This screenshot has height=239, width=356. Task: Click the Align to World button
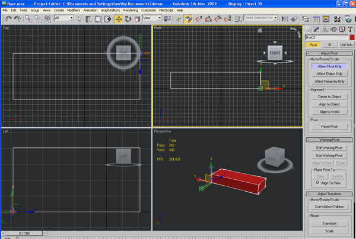(x=329, y=112)
